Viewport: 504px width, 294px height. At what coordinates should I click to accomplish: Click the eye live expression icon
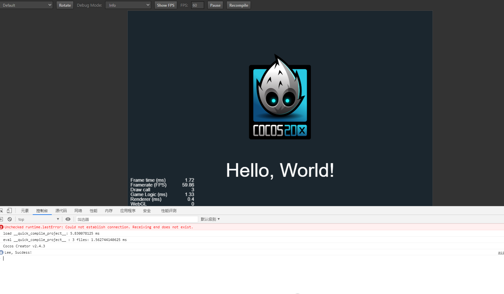68,219
